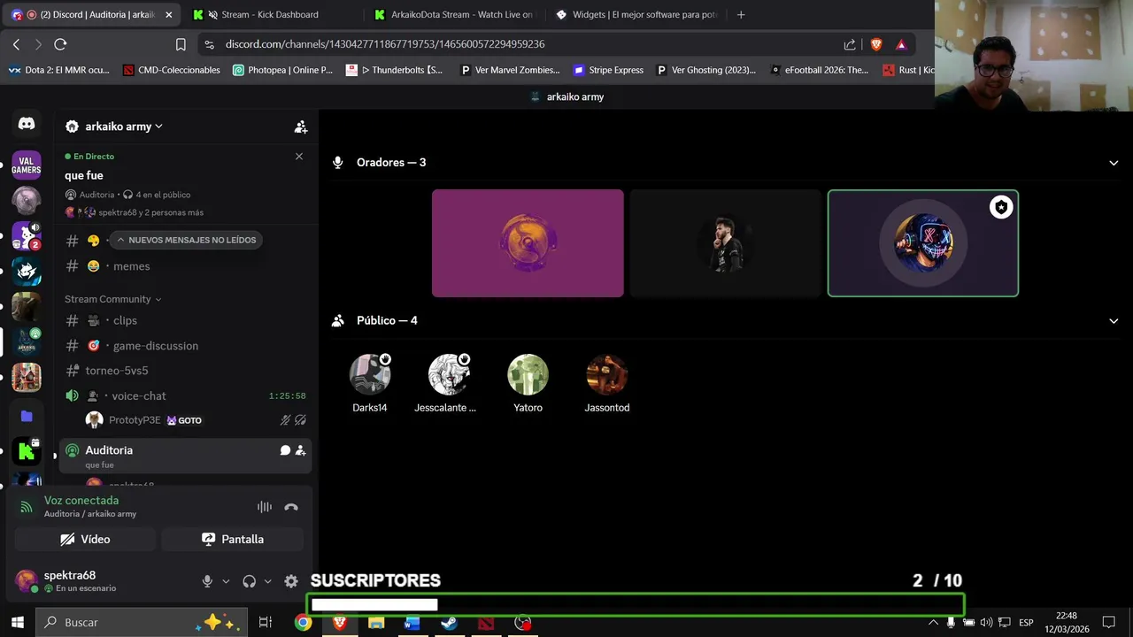Image resolution: width=1133 pixels, height=637 pixels.
Task: Invite people to the Auditoria stage
Action: 301,450
